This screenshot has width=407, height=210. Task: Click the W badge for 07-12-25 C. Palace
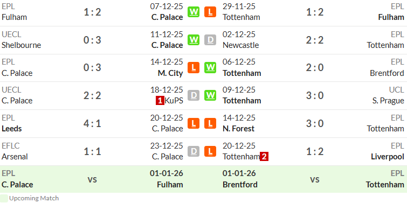[x=194, y=12]
